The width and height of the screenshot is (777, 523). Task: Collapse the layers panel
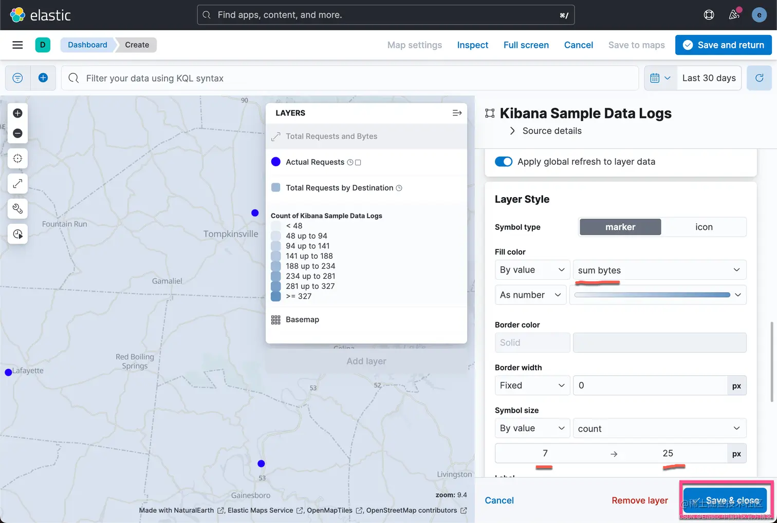point(457,113)
